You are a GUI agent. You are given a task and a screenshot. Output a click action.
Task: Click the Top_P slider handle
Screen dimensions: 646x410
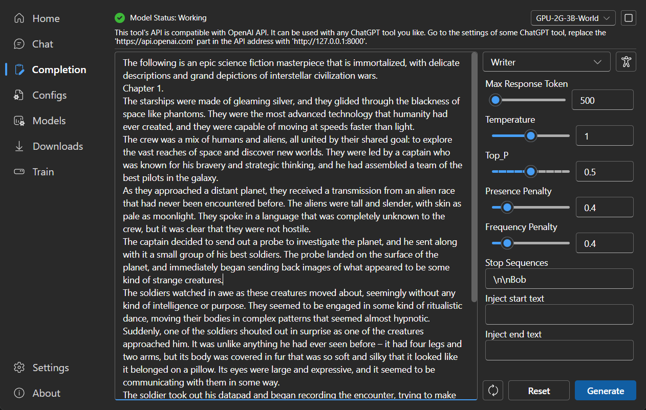[x=531, y=172]
